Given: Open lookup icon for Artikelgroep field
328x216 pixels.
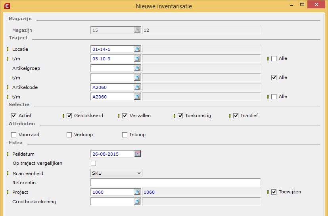Looking at the screenshot, I should pyautogui.click(x=137, y=68).
